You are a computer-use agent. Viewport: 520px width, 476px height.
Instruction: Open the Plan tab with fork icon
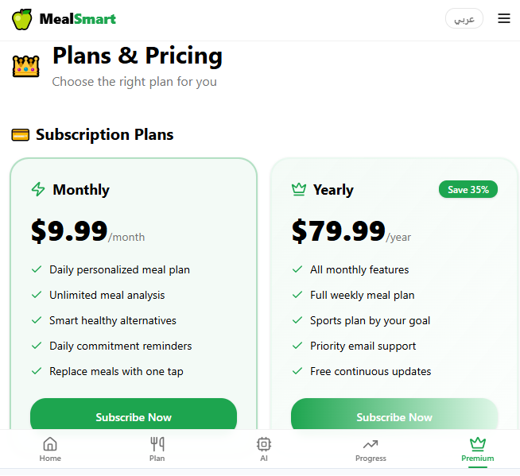tap(157, 449)
